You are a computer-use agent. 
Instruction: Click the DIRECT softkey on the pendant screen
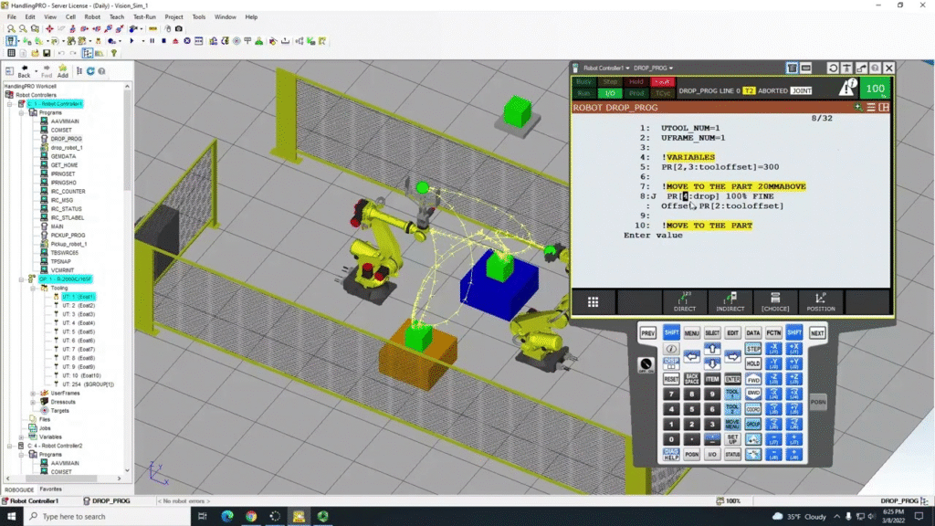pos(685,302)
